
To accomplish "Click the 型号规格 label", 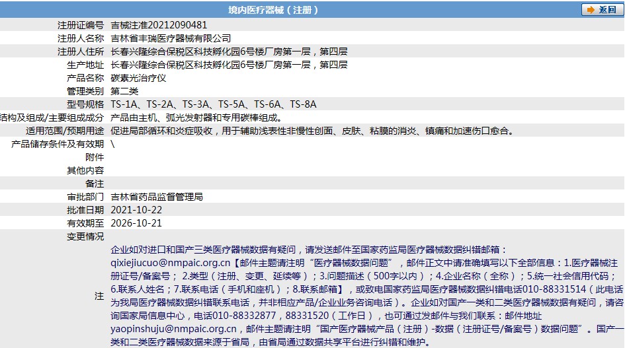I will [x=85, y=104].
